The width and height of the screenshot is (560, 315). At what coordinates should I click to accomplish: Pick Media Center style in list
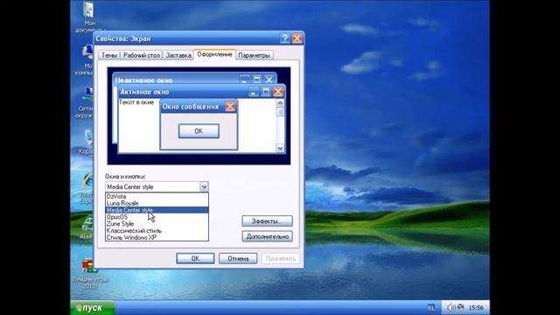click(x=157, y=210)
